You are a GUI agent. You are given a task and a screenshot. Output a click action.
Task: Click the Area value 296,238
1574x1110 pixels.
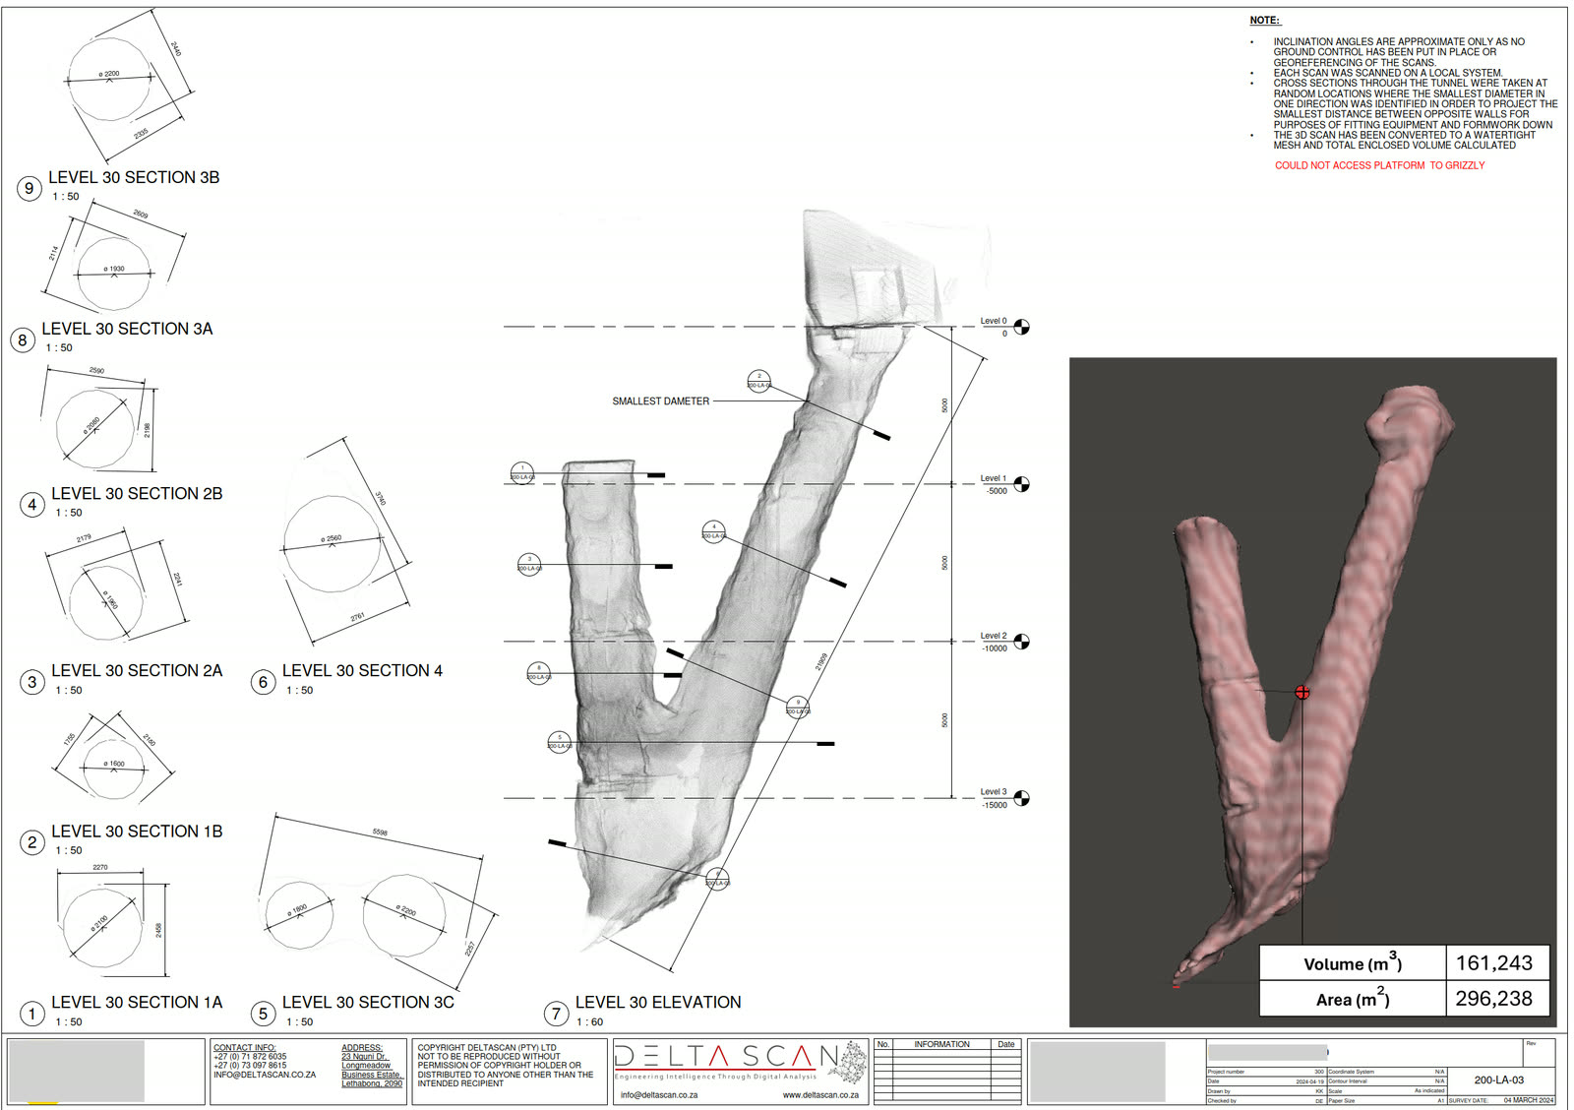(x=1494, y=999)
